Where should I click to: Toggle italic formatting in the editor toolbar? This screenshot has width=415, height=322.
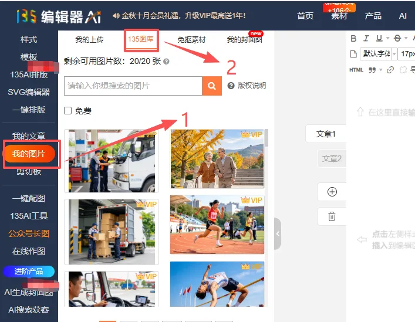(366, 39)
